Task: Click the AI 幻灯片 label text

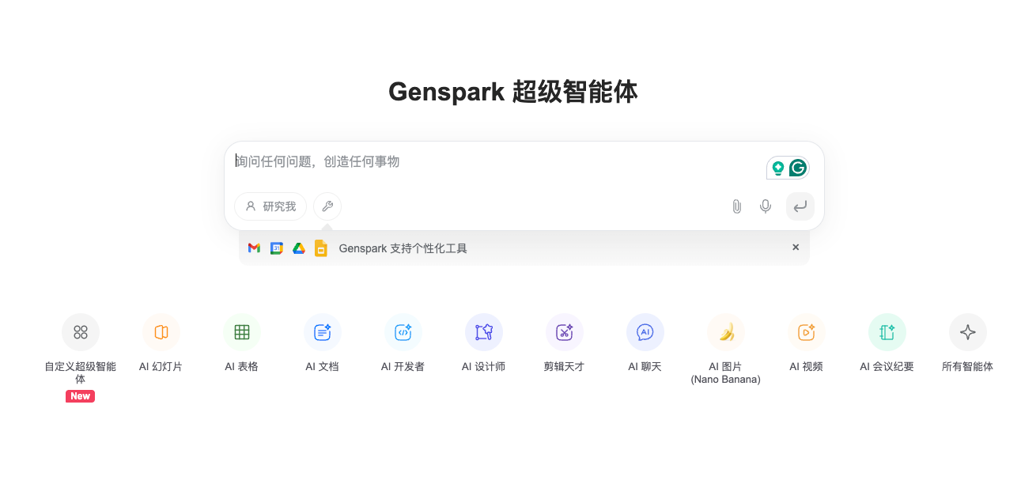Action: 161,367
